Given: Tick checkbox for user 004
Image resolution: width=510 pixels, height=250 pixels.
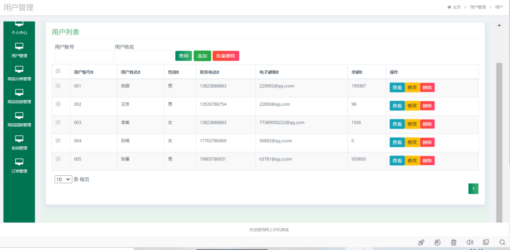Looking at the screenshot, I should (x=58, y=140).
